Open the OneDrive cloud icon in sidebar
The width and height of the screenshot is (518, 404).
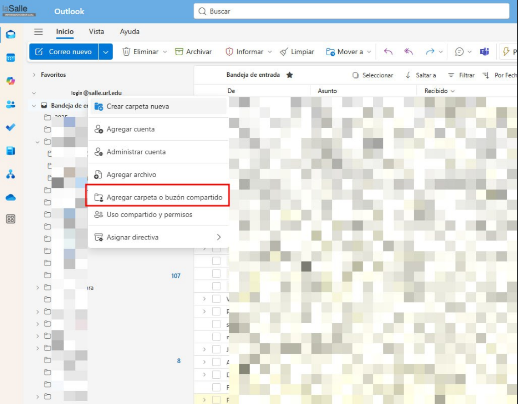click(x=11, y=197)
